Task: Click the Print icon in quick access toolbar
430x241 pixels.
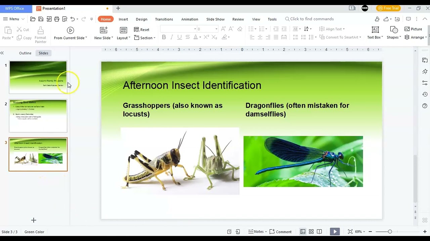Action: tap(57, 19)
